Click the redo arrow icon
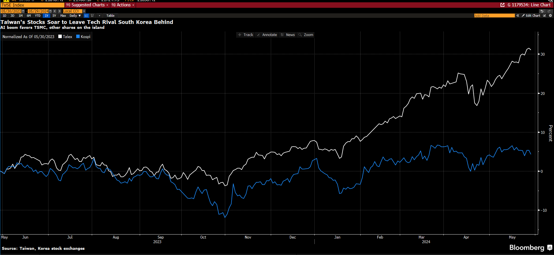Screen dimensions: 554x255 [x=549, y=11]
